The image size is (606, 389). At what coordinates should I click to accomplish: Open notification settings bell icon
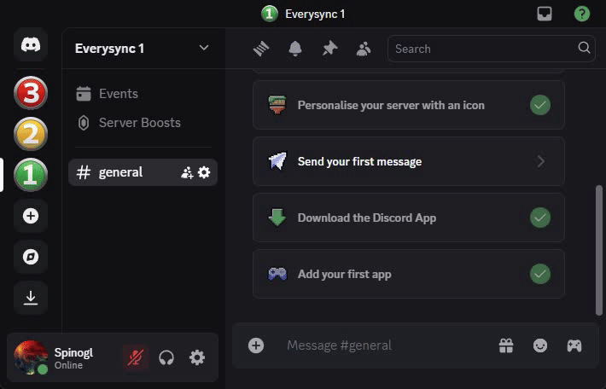click(x=295, y=49)
